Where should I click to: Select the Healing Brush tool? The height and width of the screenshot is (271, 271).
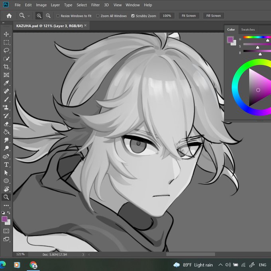point(6,91)
